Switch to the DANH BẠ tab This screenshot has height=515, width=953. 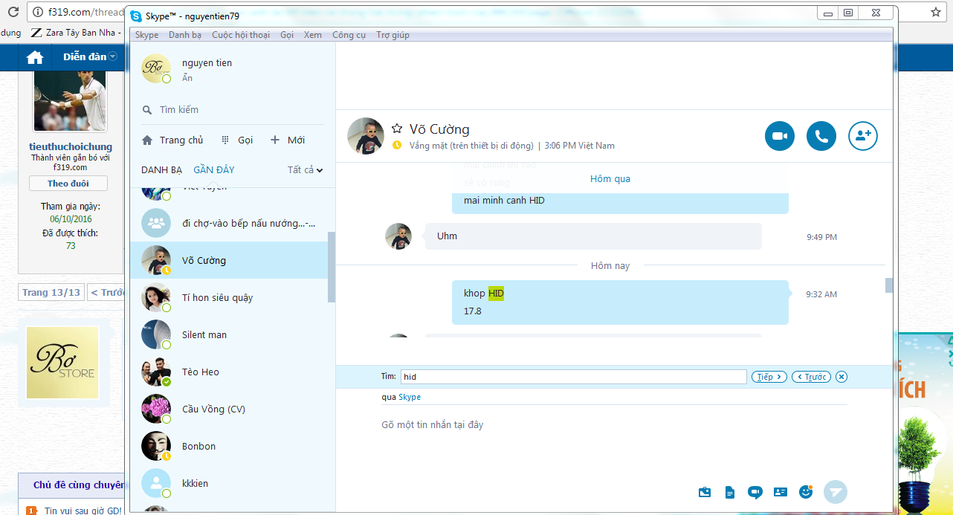coord(161,170)
